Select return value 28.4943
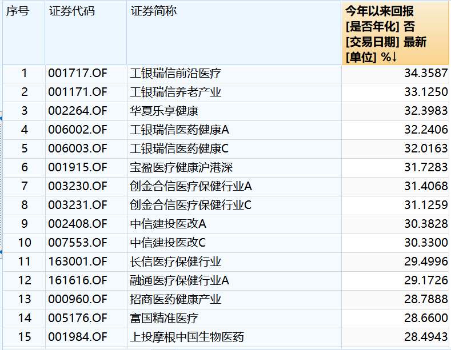This screenshot has width=451, height=350. coord(426,337)
